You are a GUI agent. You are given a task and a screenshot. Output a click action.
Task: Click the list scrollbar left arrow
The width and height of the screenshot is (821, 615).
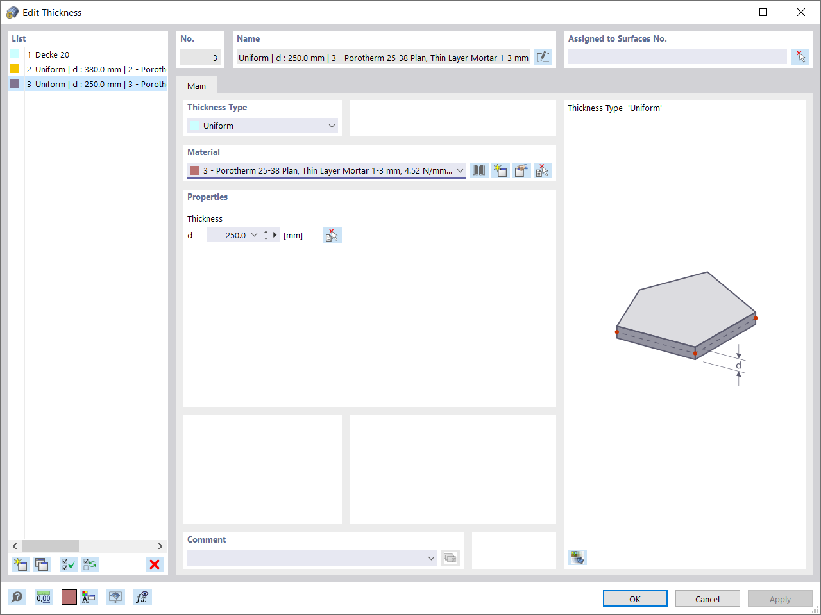15,546
